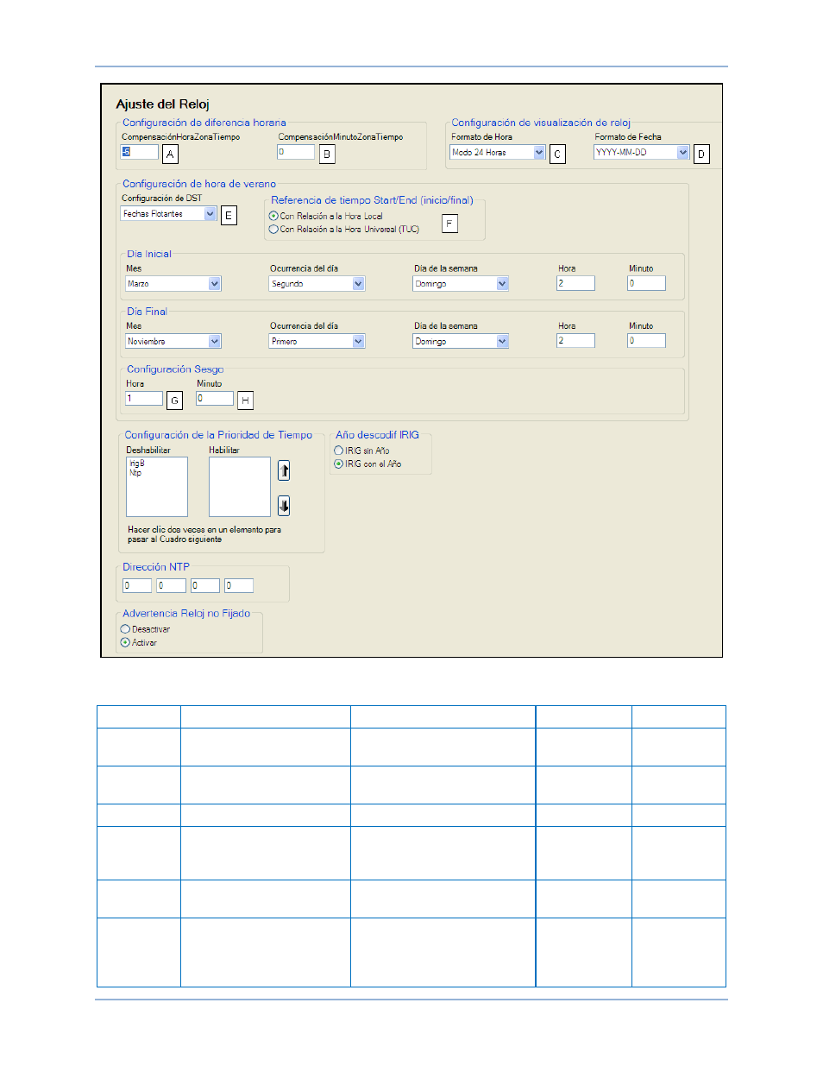Select Con Relación a la Hora Universal (TUC)
Viewport: 823px width, 1066px height.
coord(344,230)
